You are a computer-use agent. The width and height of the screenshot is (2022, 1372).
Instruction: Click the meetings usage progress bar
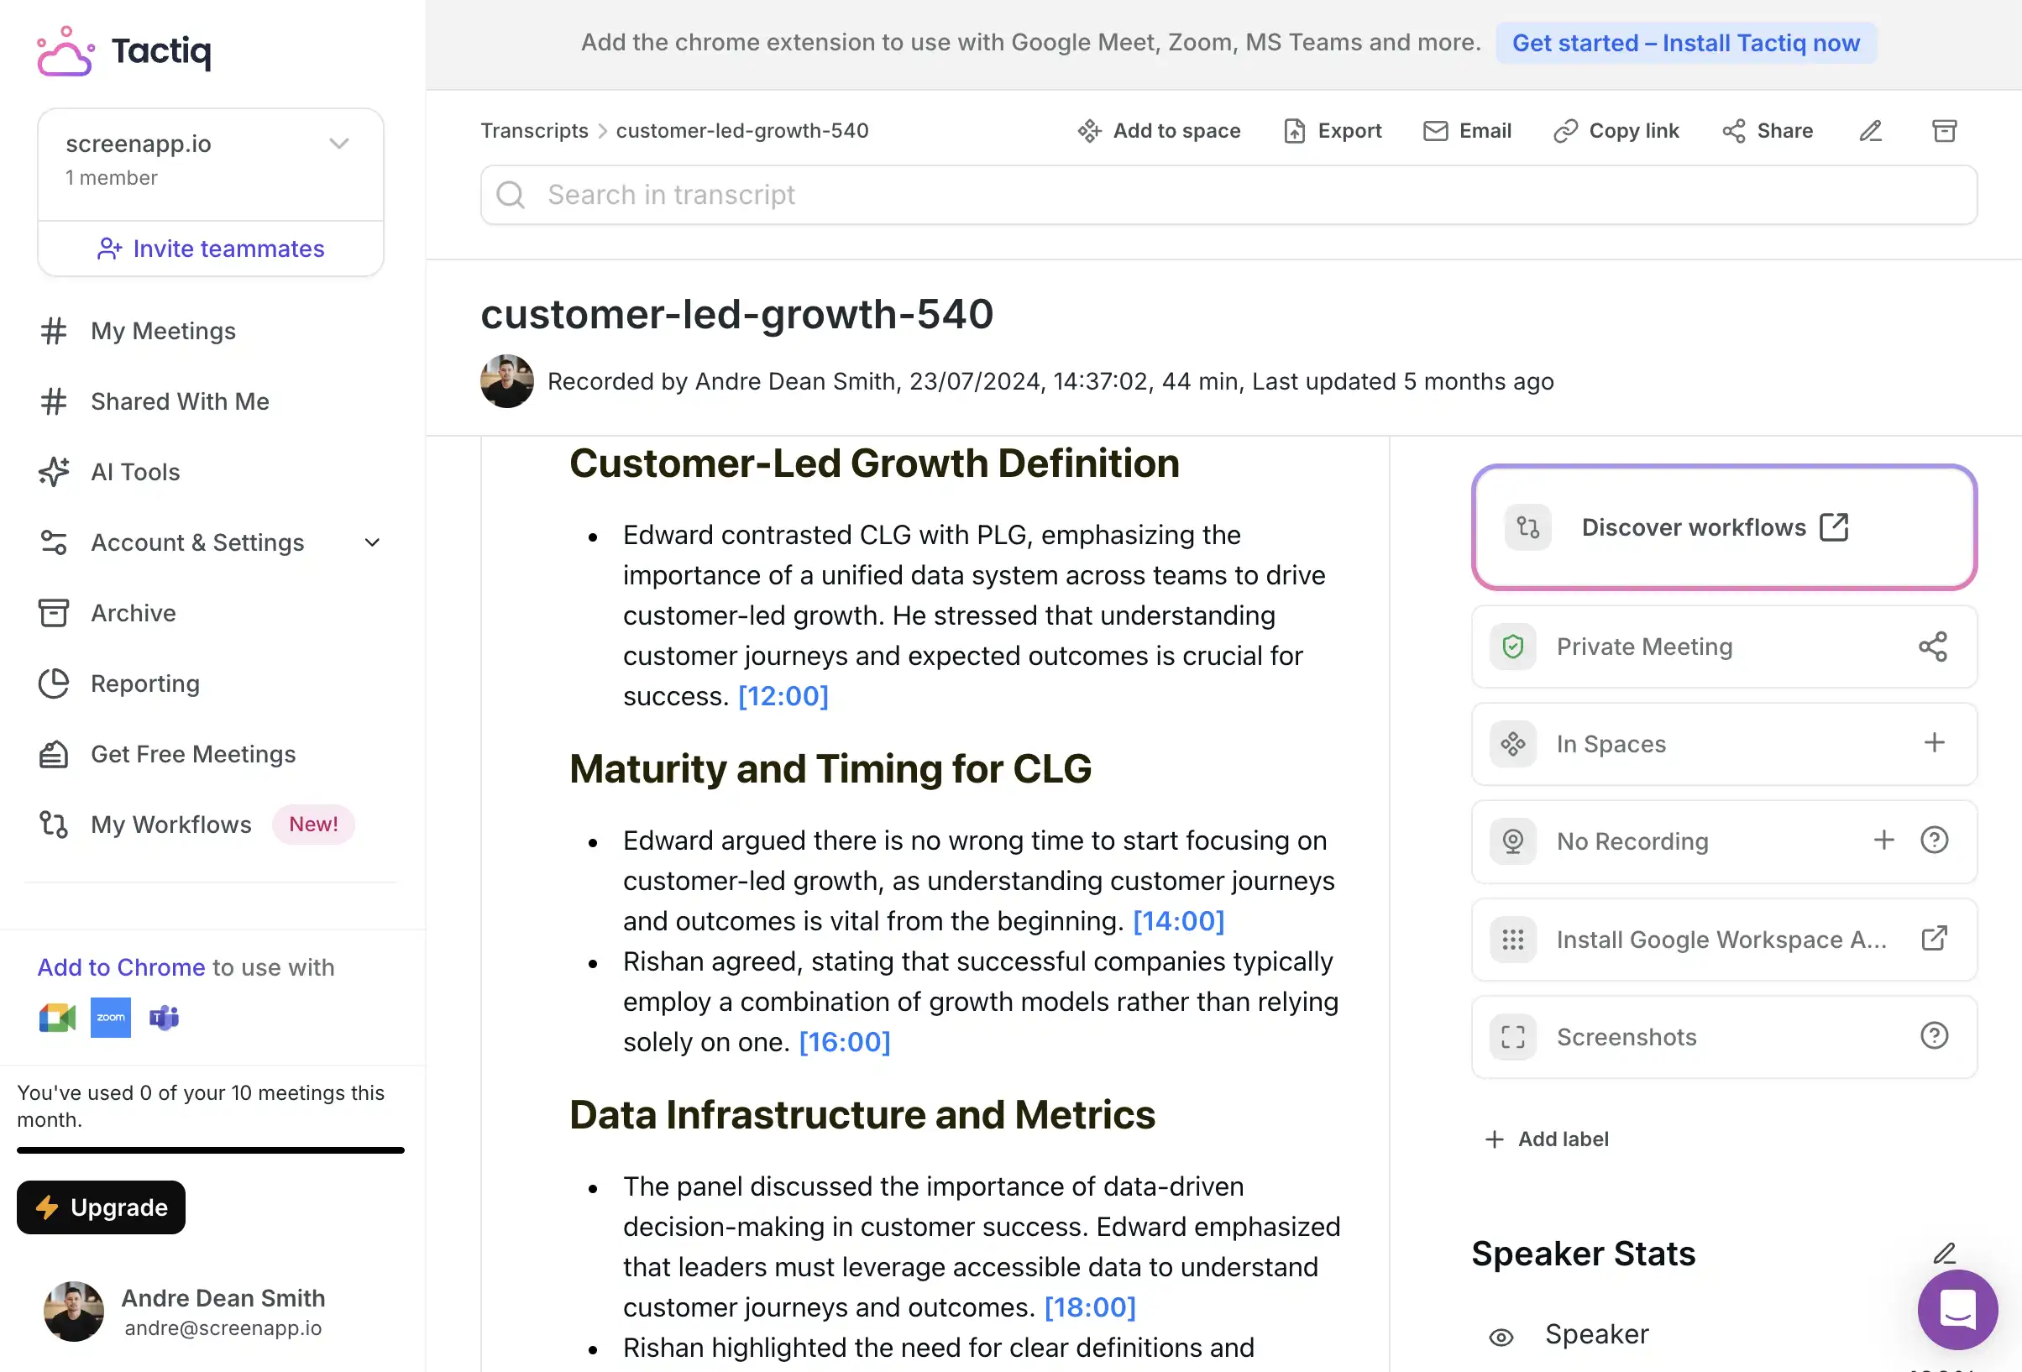[211, 1150]
